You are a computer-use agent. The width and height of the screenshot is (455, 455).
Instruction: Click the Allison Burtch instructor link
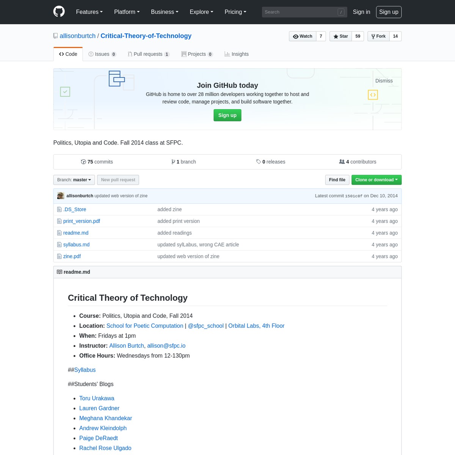click(x=127, y=346)
